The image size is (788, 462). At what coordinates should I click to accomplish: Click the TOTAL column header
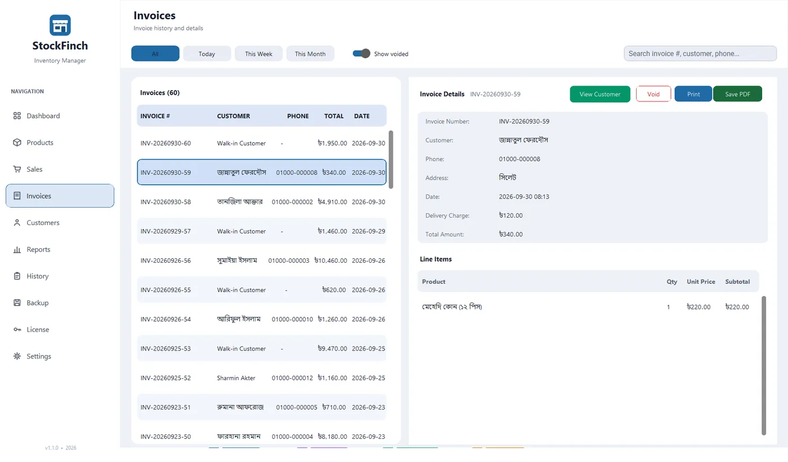pos(334,116)
